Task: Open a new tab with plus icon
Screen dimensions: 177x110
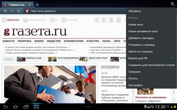Action: click(x=37, y=5)
